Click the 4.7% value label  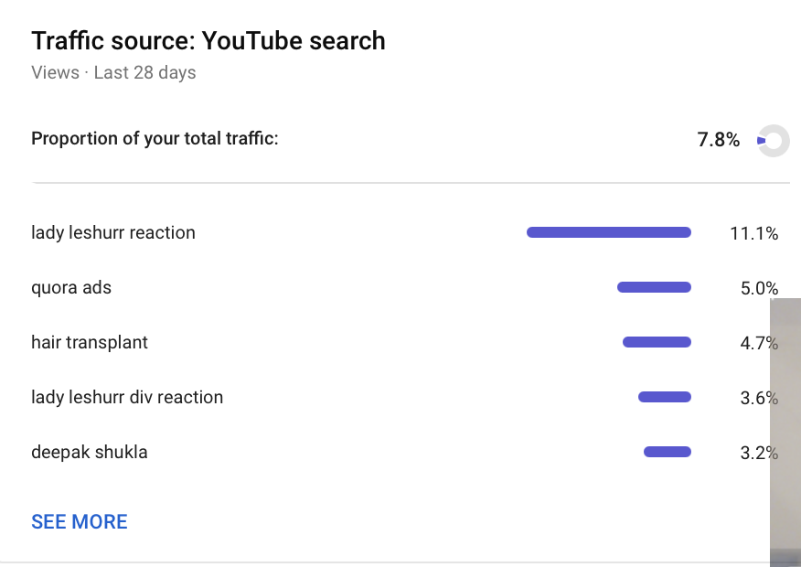click(x=760, y=343)
